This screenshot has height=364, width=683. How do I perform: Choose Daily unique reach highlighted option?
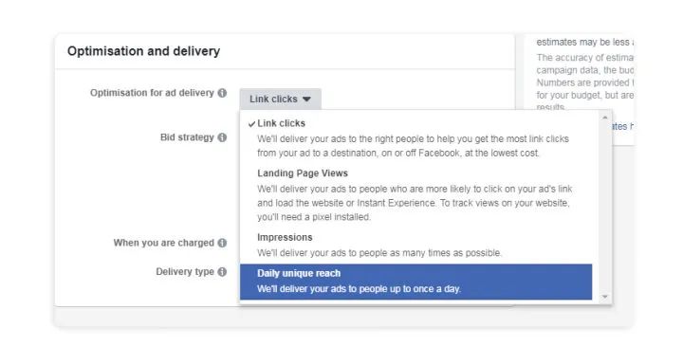point(416,282)
